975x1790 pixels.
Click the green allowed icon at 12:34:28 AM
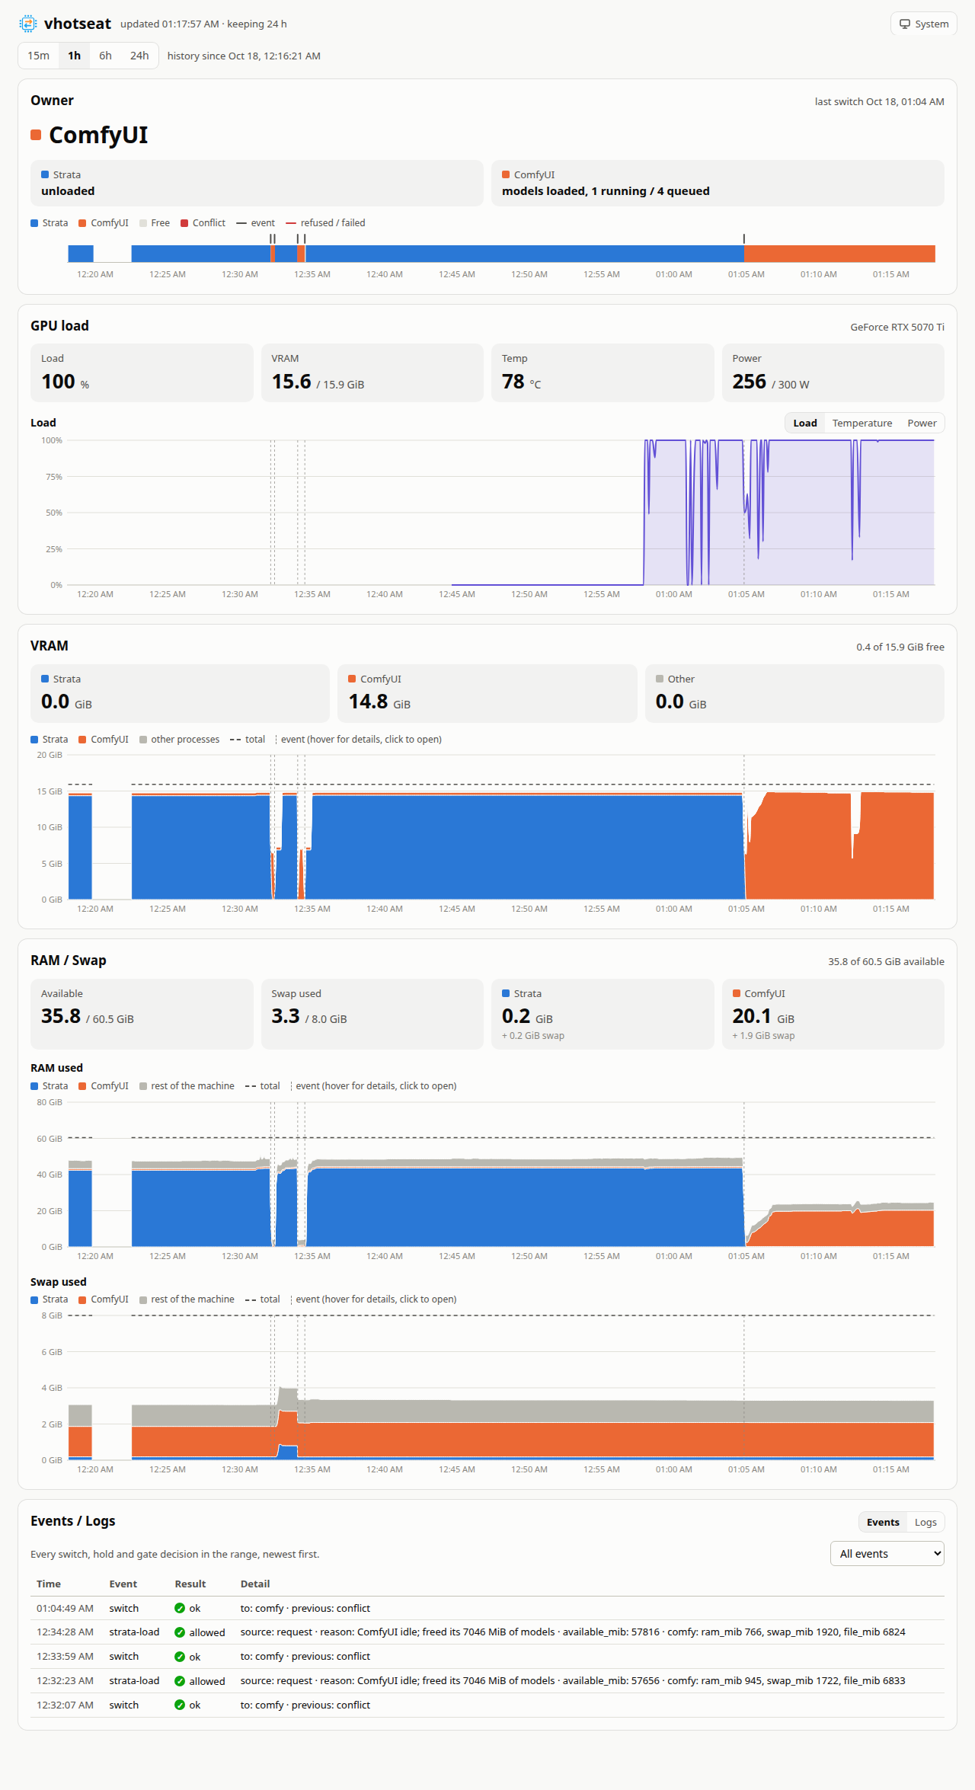[180, 1632]
